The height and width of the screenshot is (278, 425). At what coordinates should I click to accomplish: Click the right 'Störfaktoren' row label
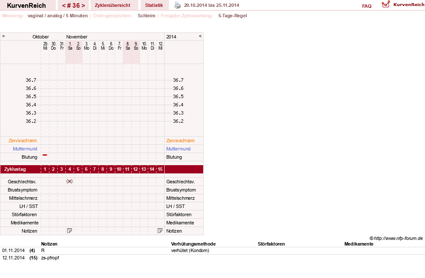point(179,214)
